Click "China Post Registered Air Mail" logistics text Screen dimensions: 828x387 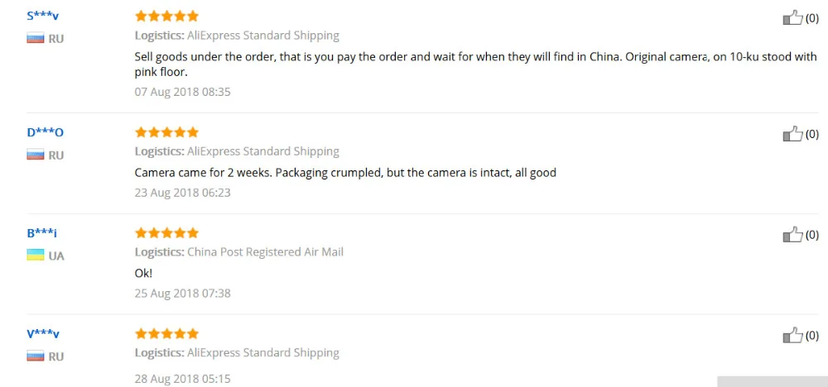265,252
